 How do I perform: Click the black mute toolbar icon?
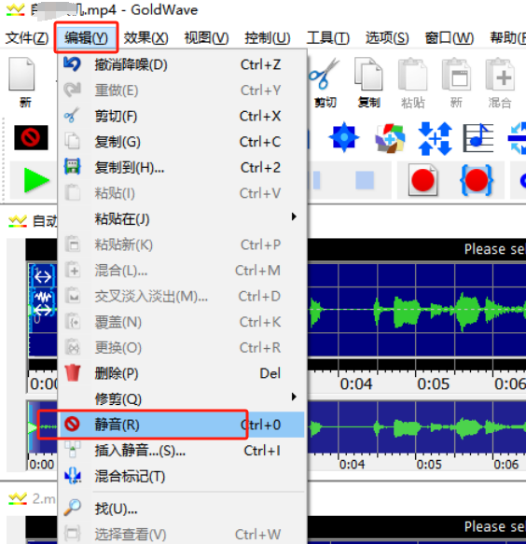click(31, 137)
